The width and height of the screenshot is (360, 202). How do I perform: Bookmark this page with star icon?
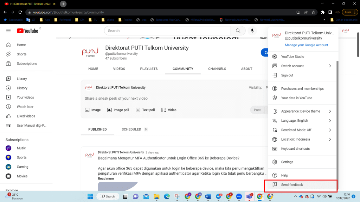pyautogui.click(x=313, y=12)
